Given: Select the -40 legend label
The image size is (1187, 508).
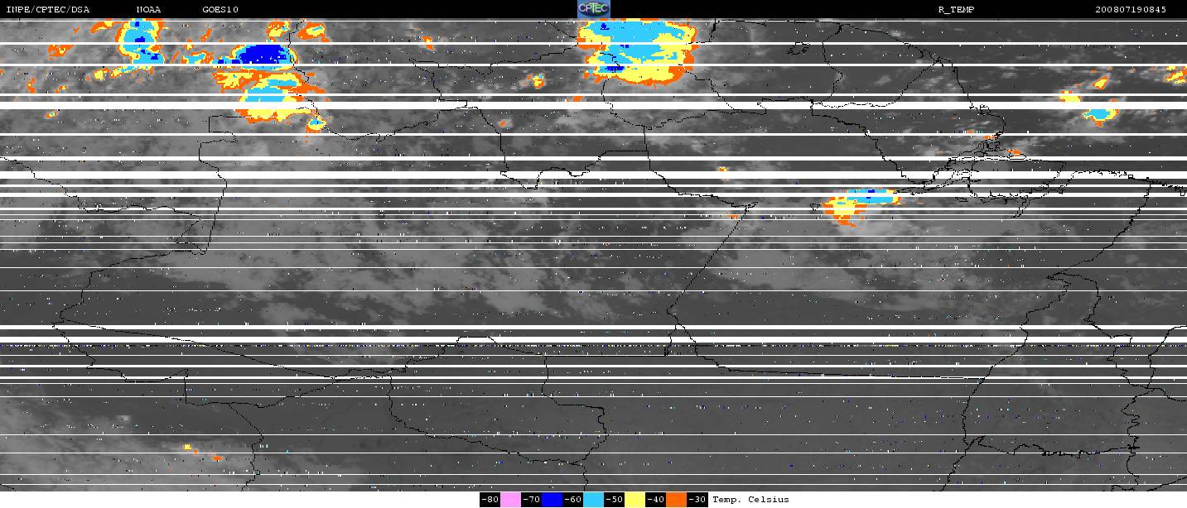Looking at the screenshot, I should (x=656, y=500).
